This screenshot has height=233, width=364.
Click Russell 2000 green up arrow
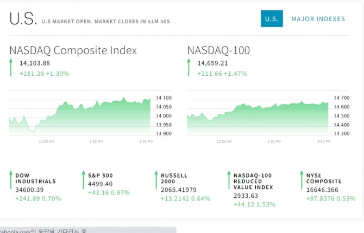156,180
